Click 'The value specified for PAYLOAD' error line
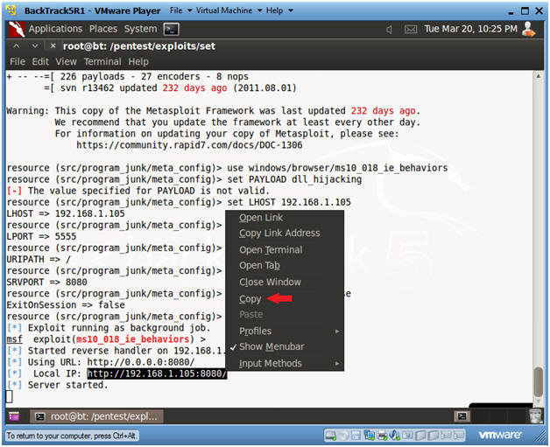 click(137, 191)
